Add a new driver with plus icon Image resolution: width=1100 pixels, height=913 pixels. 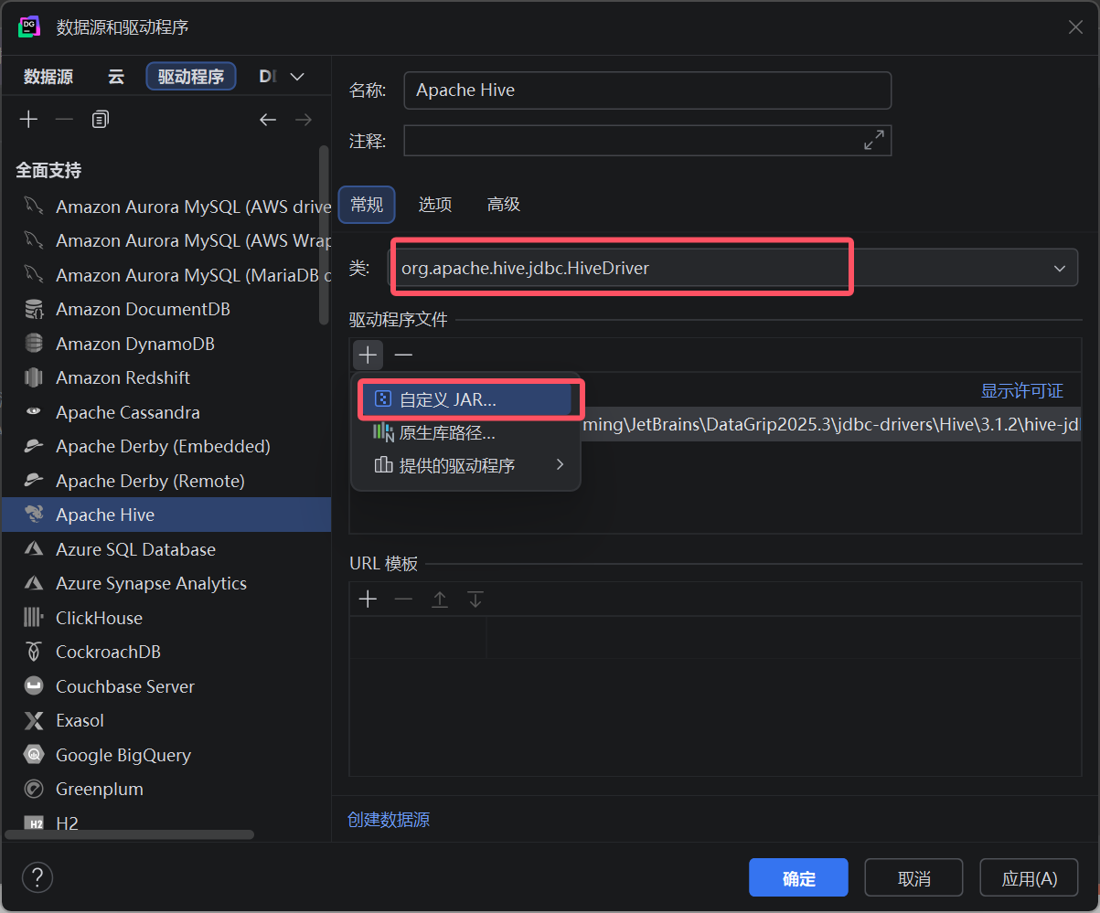[x=28, y=120]
